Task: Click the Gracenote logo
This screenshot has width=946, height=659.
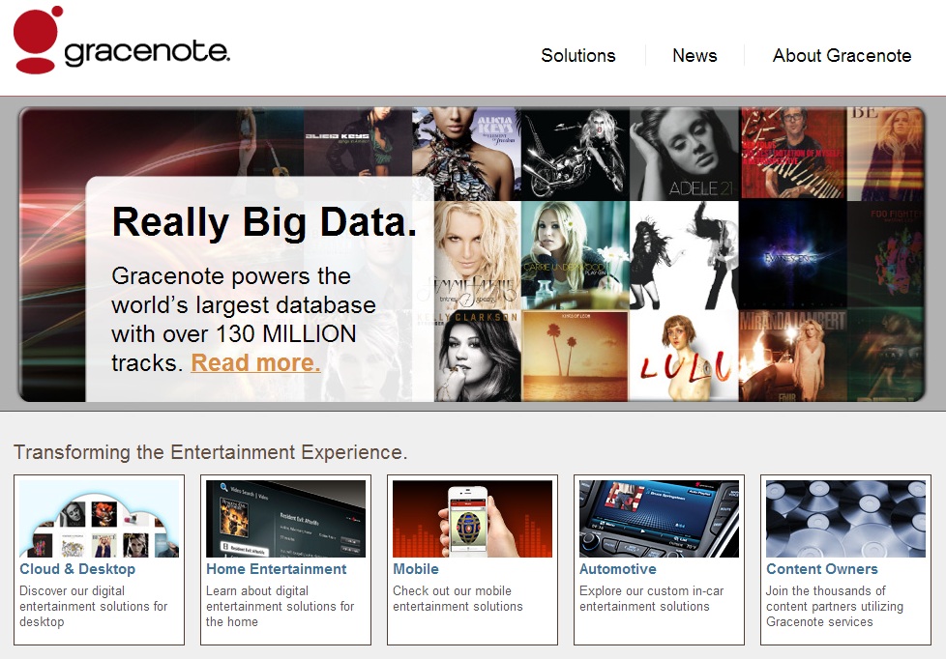Action: coord(122,41)
